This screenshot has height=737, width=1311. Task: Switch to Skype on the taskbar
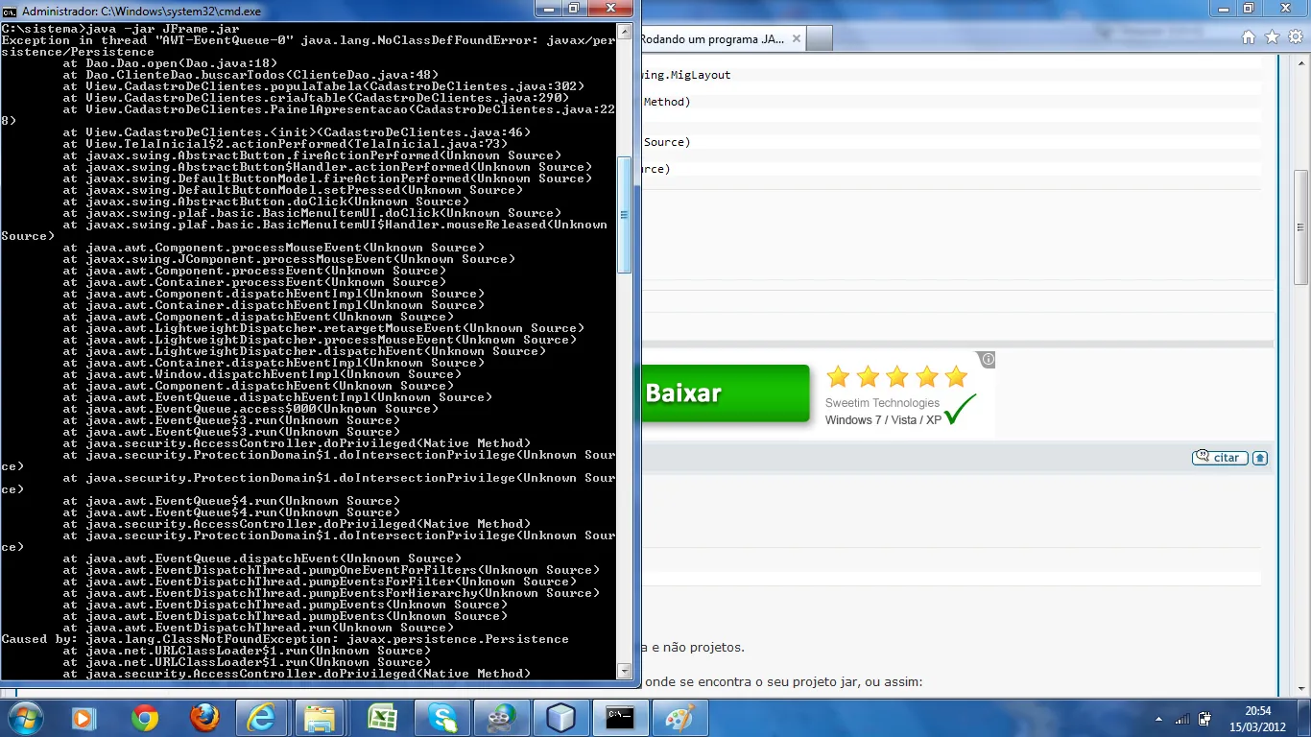point(441,717)
